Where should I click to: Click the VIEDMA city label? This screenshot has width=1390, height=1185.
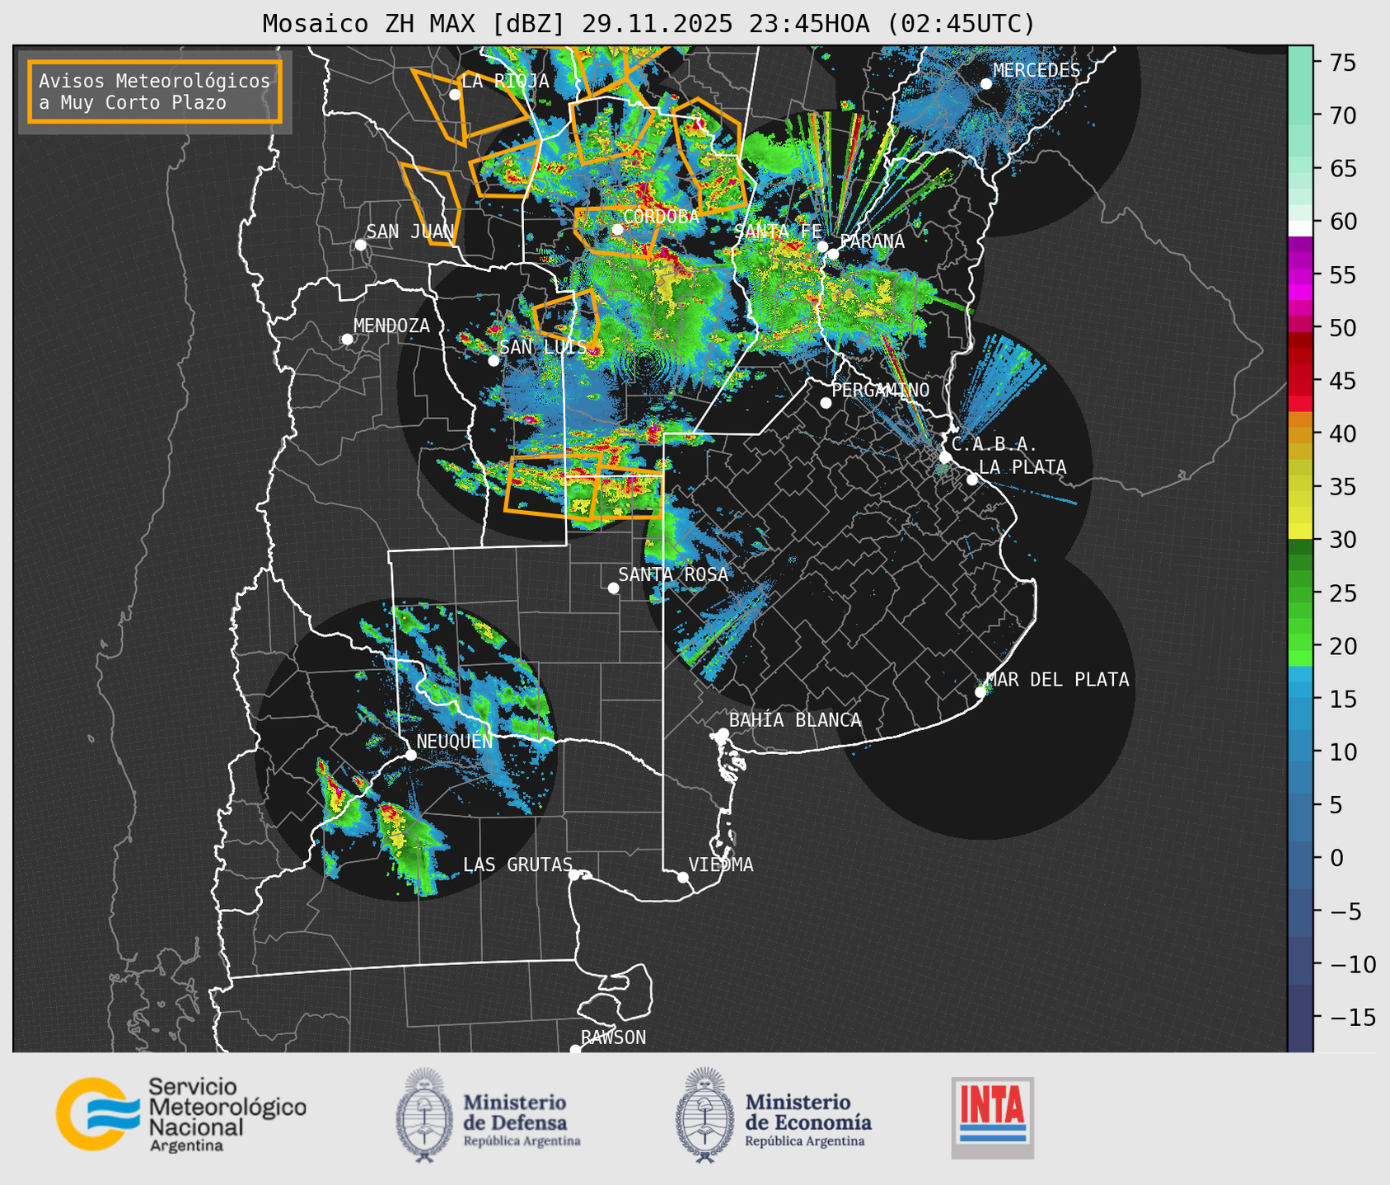pos(721,864)
